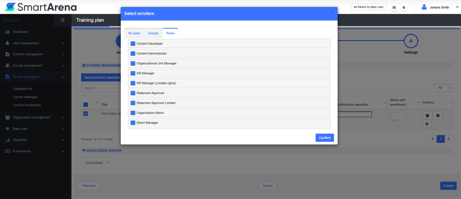Click the Course catalogues icon
Viewport: 461px width, 199px height.
tap(7, 77)
